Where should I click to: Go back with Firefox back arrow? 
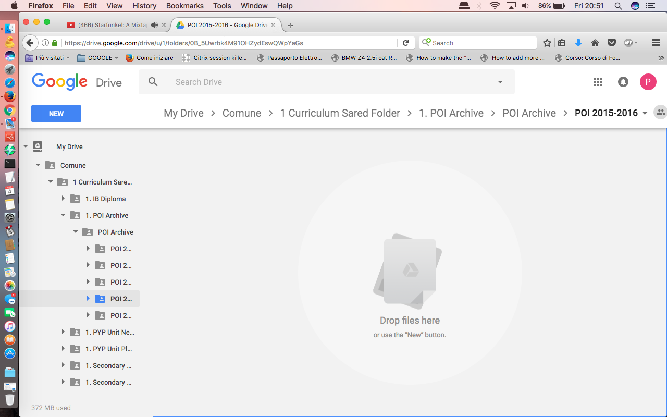[30, 43]
